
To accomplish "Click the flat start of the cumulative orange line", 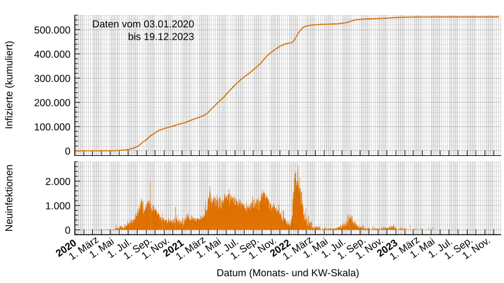I will coord(94,151).
